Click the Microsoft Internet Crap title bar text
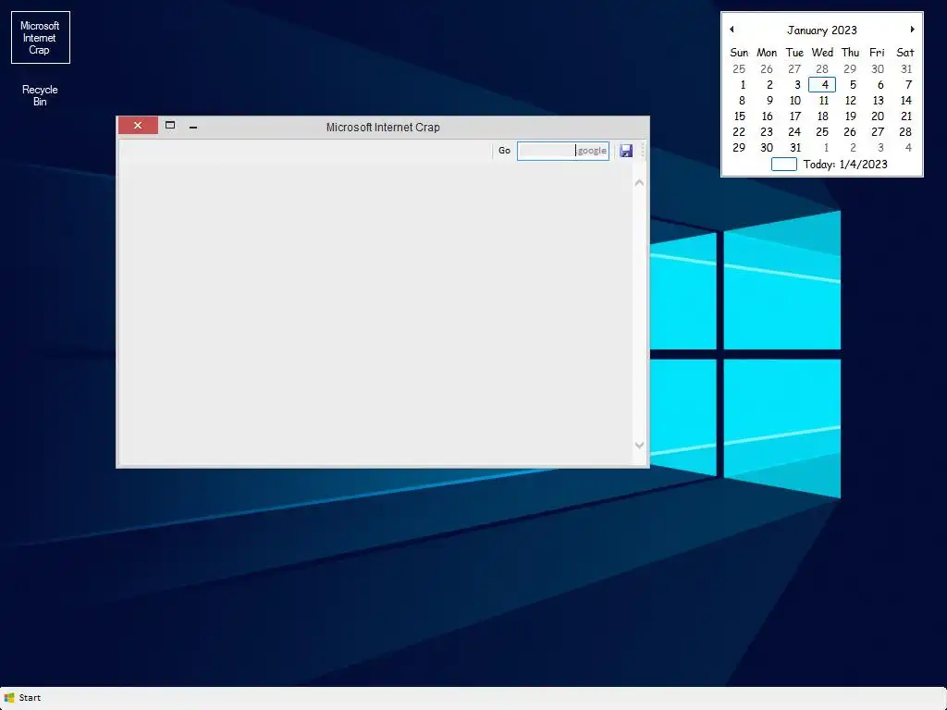This screenshot has width=947, height=710. point(383,128)
